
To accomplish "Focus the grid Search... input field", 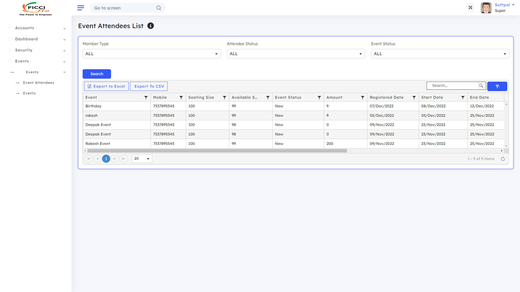I will click(452, 86).
